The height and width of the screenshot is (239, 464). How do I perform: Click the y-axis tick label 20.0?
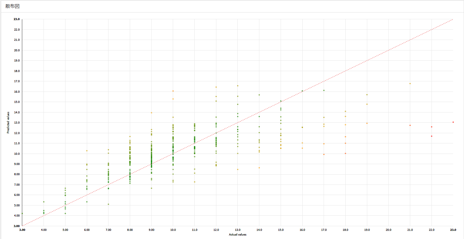point(17,50)
